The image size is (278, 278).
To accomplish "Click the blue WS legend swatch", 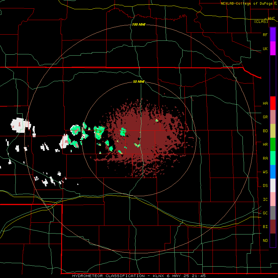I will pyautogui.click(x=273, y=172).
